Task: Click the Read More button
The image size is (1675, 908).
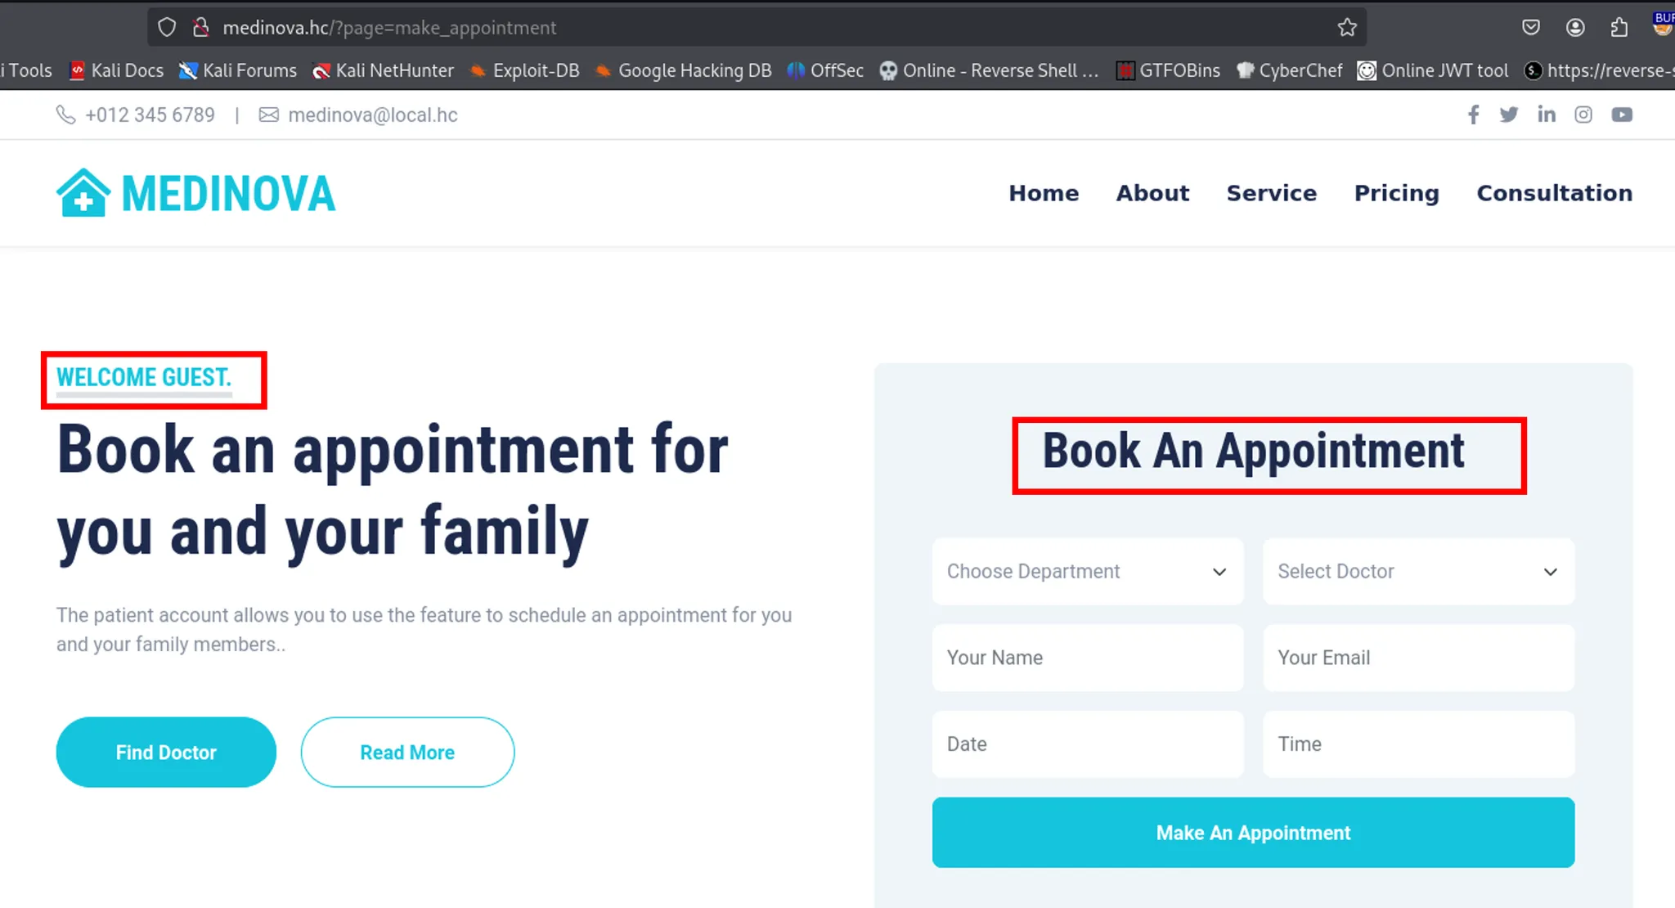Action: tap(407, 753)
